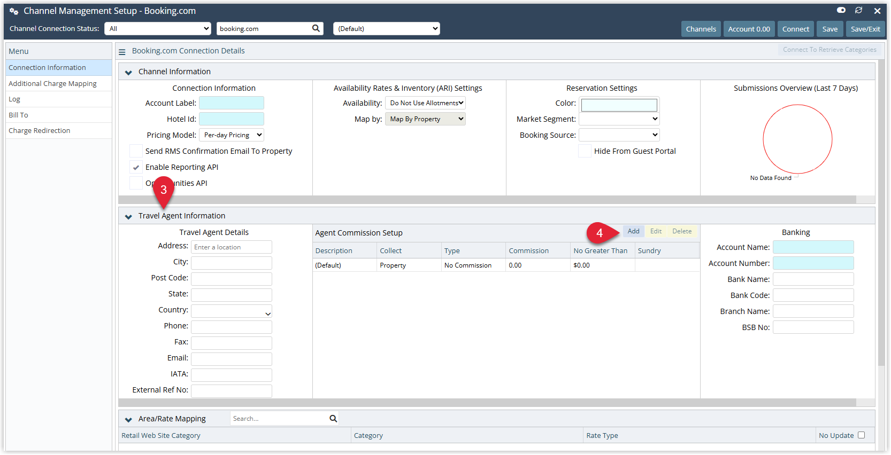Click the Area/Rate Mapping search magnifier icon
This screenshot has height=455, width=891.
[333, 419]
